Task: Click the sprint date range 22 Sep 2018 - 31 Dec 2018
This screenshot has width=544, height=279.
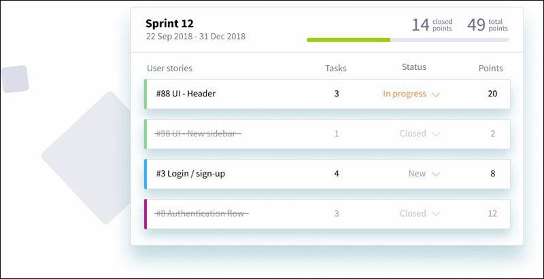Action: coord(196,37)
